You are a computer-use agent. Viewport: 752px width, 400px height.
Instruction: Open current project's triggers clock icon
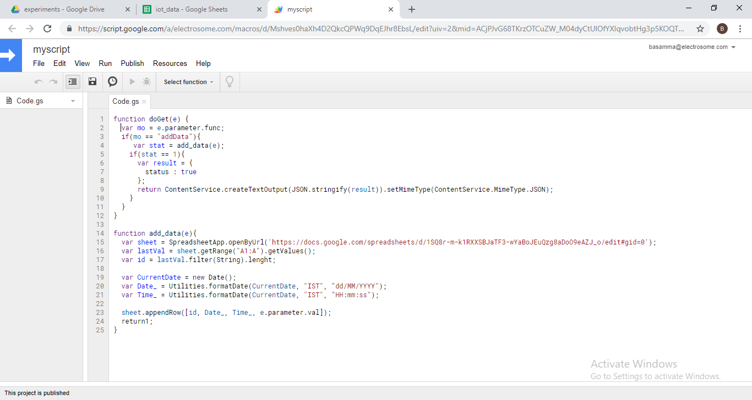pos(112,82)
